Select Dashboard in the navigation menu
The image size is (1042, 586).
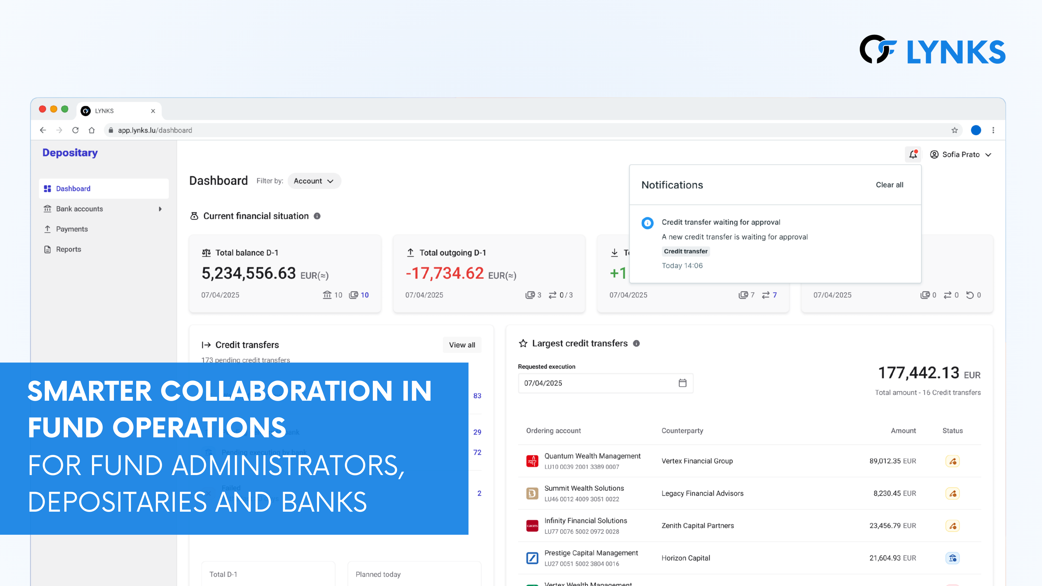pos(73,189)
